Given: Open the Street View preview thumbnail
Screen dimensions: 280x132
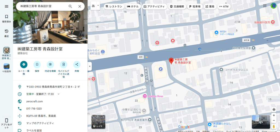Looking at the screenshot, I should [261, 122].
